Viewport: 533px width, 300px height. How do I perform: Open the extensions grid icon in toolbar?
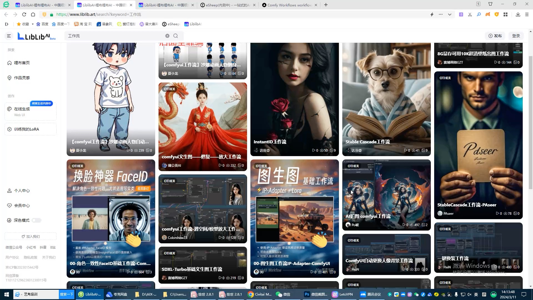pyautogui.click(x=506, y=14)
